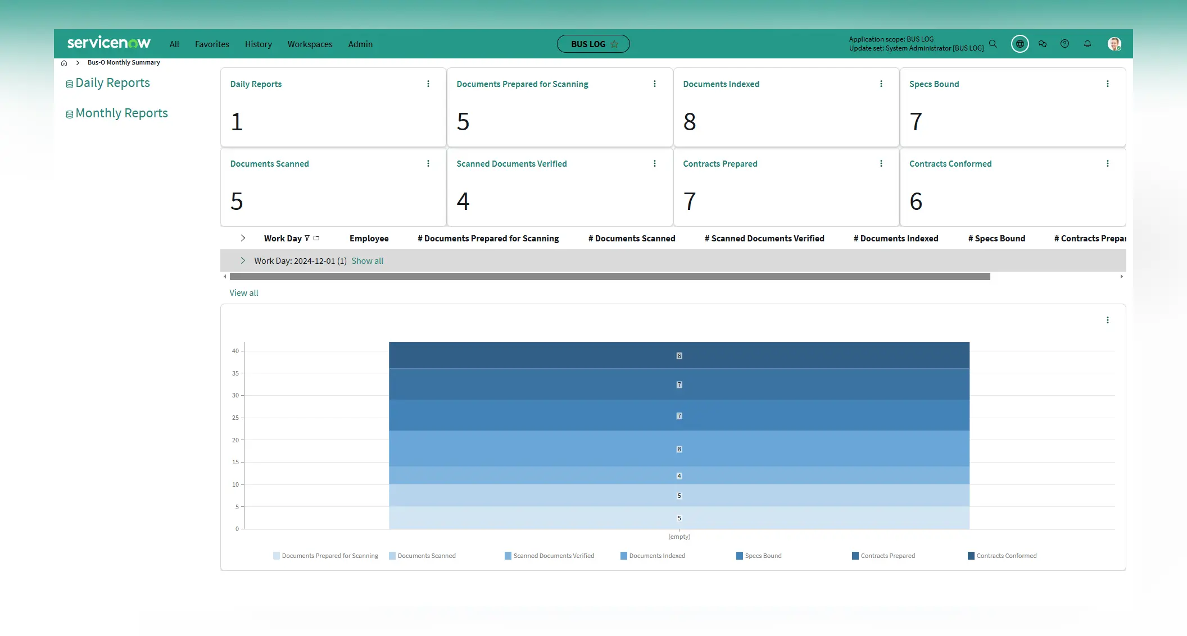This screenshot has height=636, width=1187.
Task: Click the View all link
Action: tap(244, 292)
